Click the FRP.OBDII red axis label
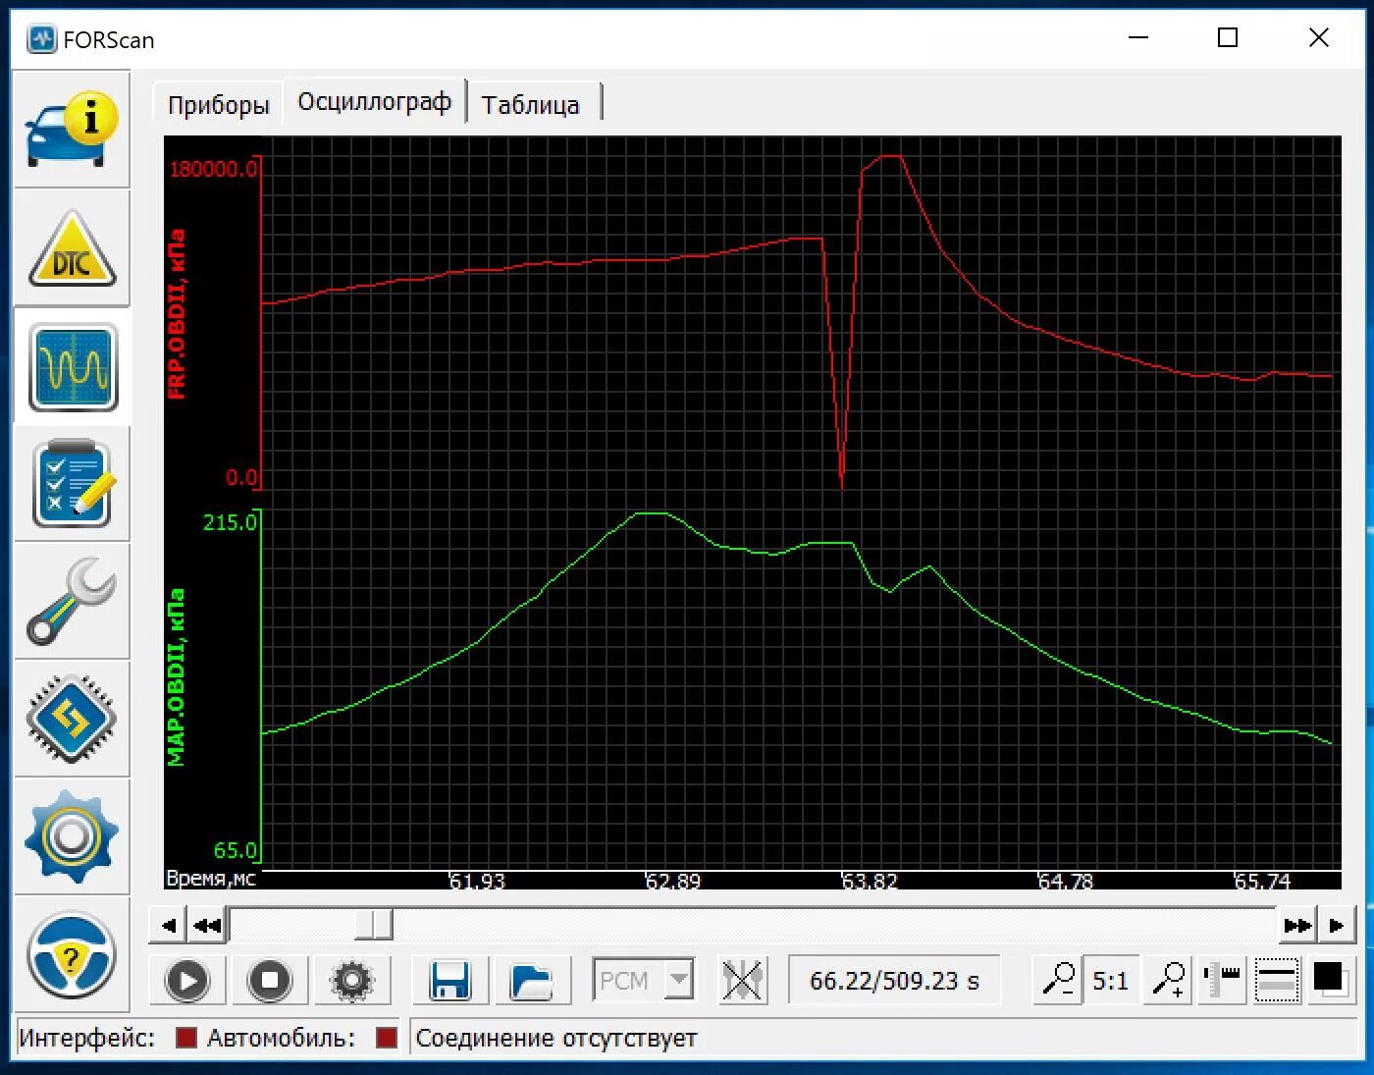 click(x=177, y=314)
